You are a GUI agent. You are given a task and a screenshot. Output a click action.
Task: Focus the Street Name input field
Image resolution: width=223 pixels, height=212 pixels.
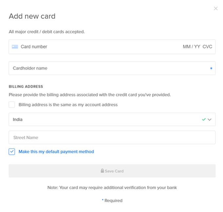coord(112,137)
